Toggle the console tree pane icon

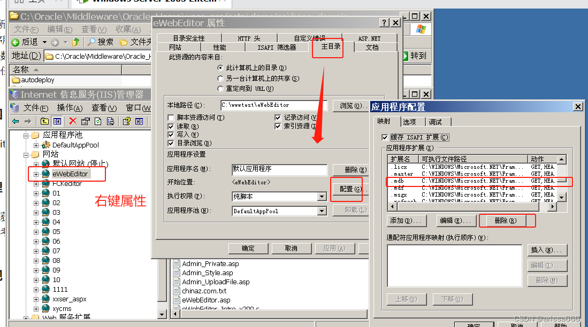pyautogui.click(x=57, y=121)
